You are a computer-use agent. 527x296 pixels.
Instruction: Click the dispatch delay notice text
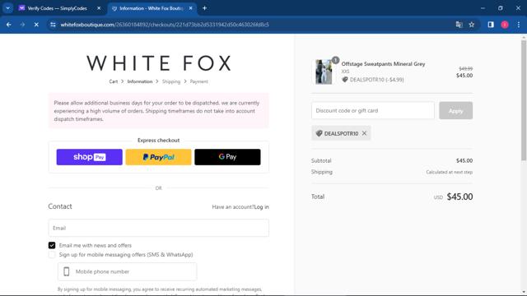pos(156,111)
